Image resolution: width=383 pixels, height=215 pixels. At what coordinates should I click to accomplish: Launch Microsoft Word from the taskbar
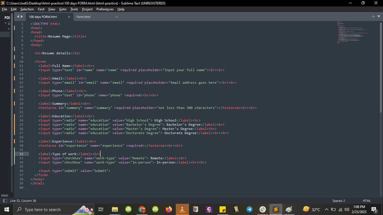(x=195, y=209)
